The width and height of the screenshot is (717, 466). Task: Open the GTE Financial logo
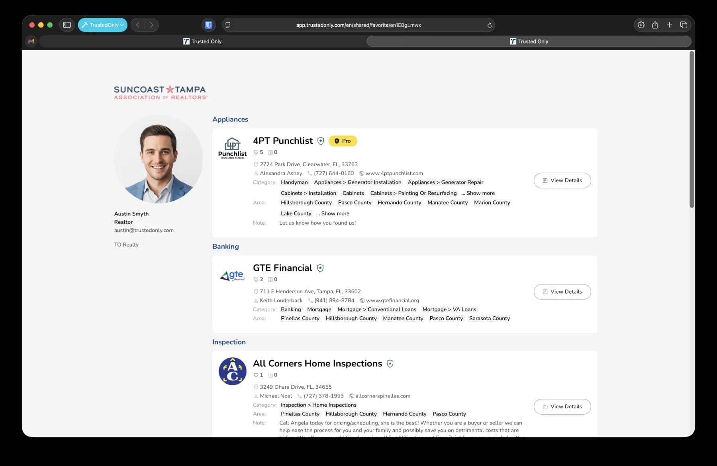coord(233,275)
